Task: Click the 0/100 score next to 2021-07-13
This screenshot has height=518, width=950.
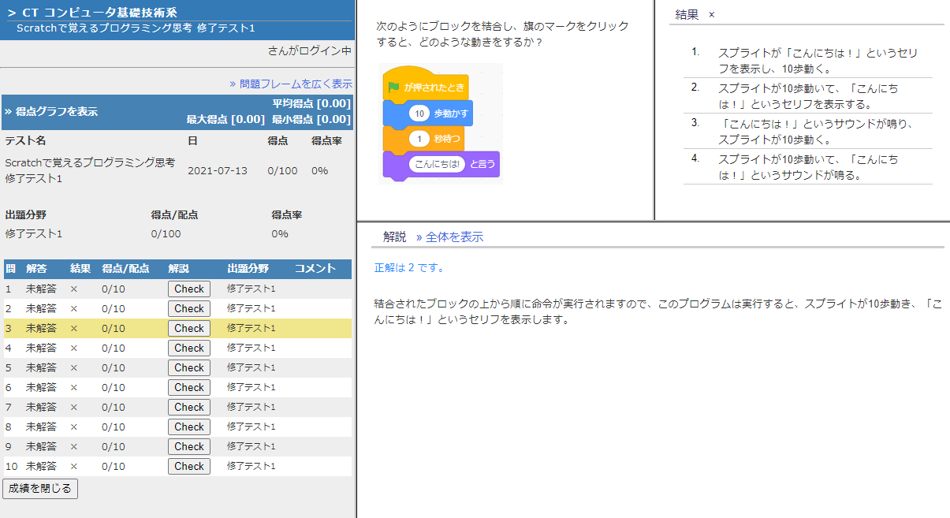Action: pyautogui.click(x=282, y=170)
